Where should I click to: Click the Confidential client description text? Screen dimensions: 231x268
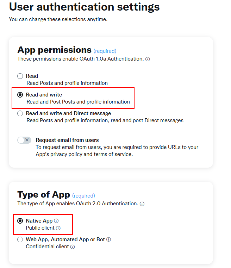coord(47,247)
